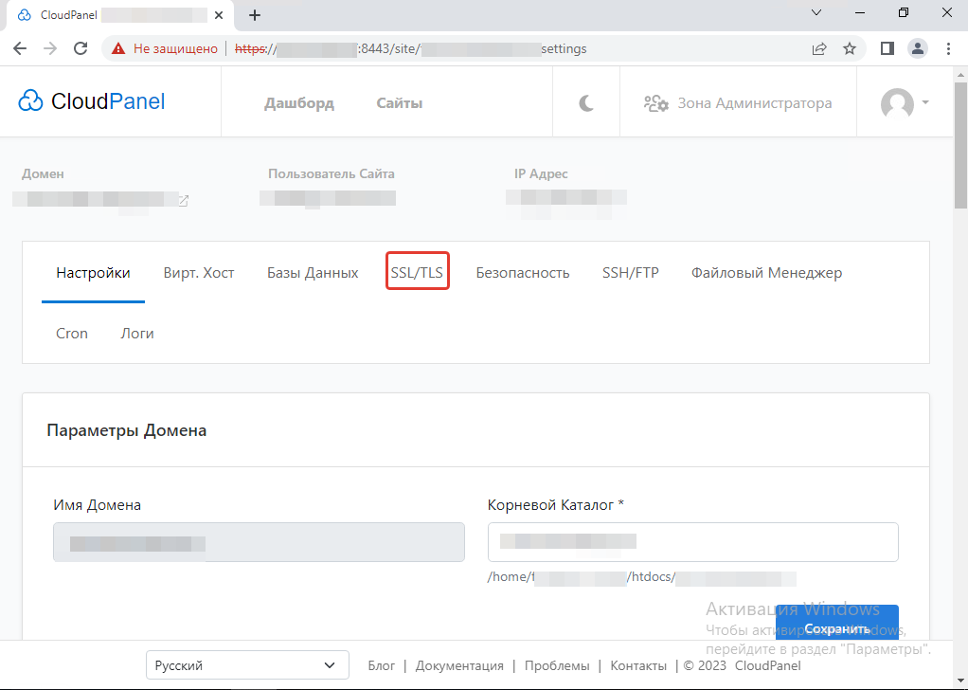Open the Документация footer link
The width and height of the screenshot is (968, 690).
click(x=459, y=665)
